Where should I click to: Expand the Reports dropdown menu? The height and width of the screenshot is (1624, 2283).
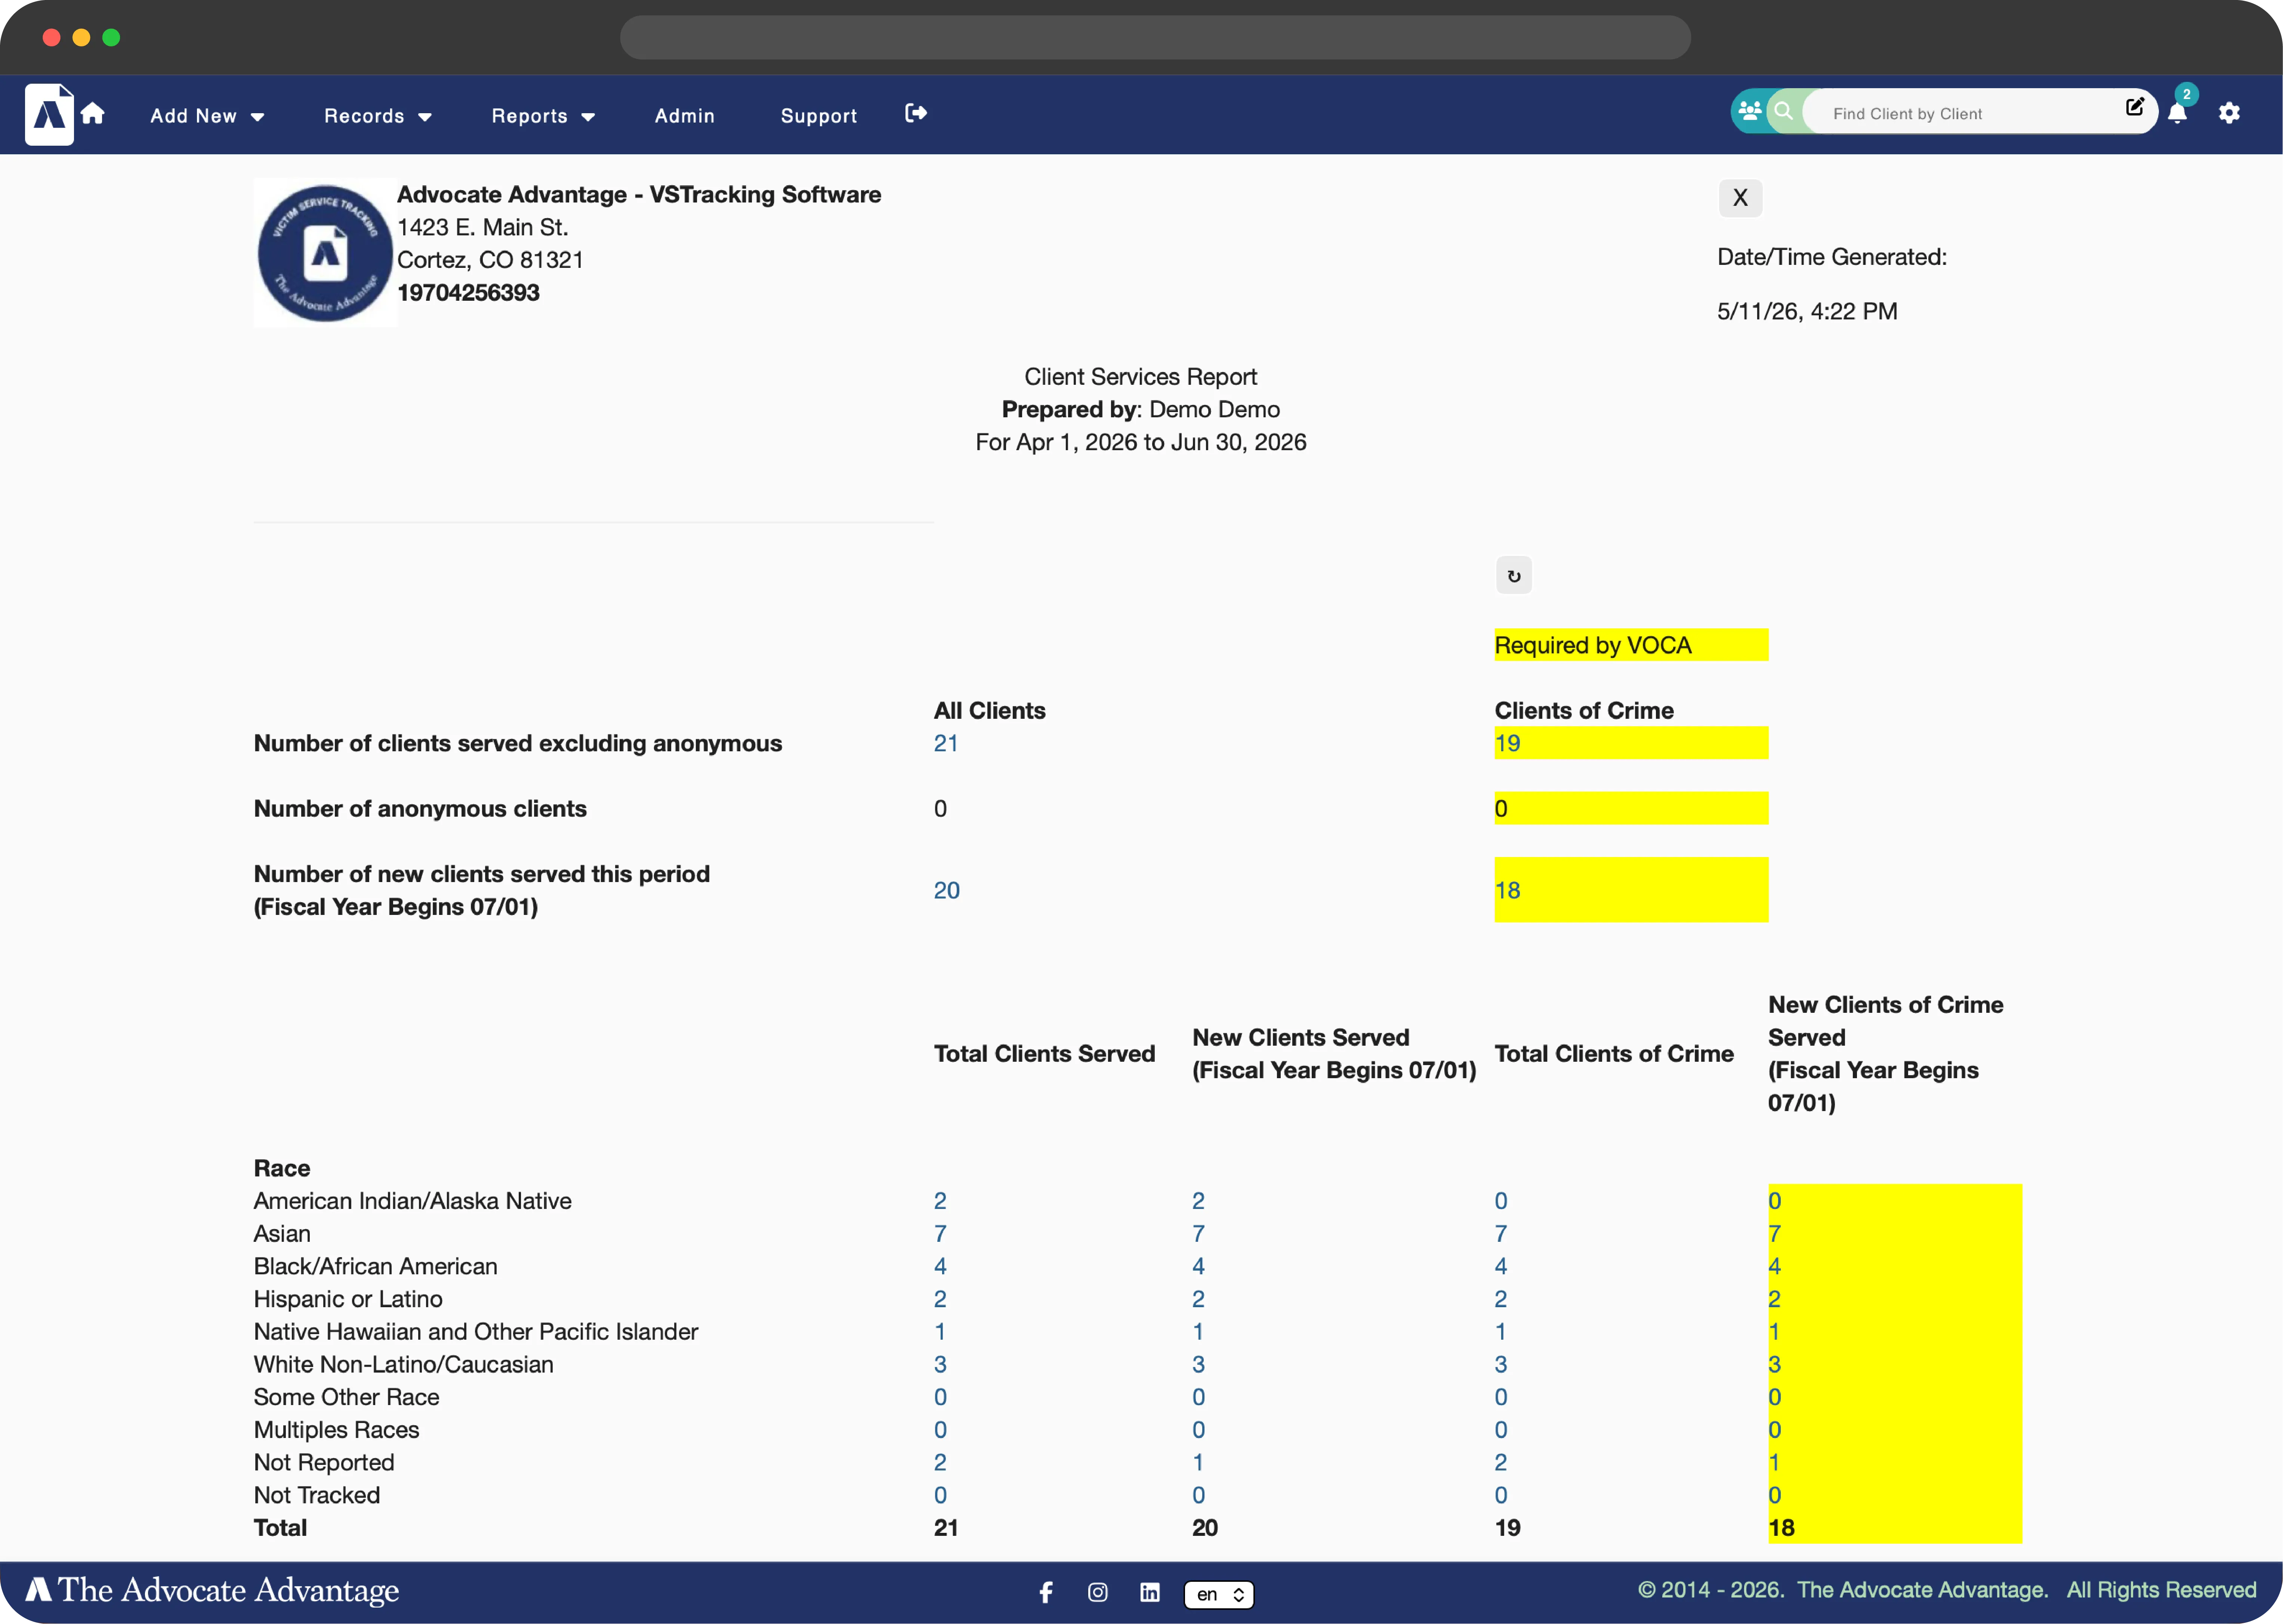point(543,116)
